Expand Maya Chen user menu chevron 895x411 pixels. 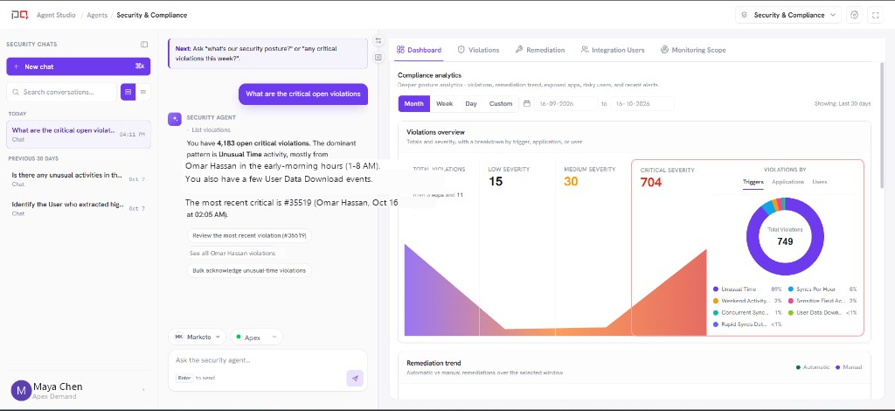click(x=142, y=390)
